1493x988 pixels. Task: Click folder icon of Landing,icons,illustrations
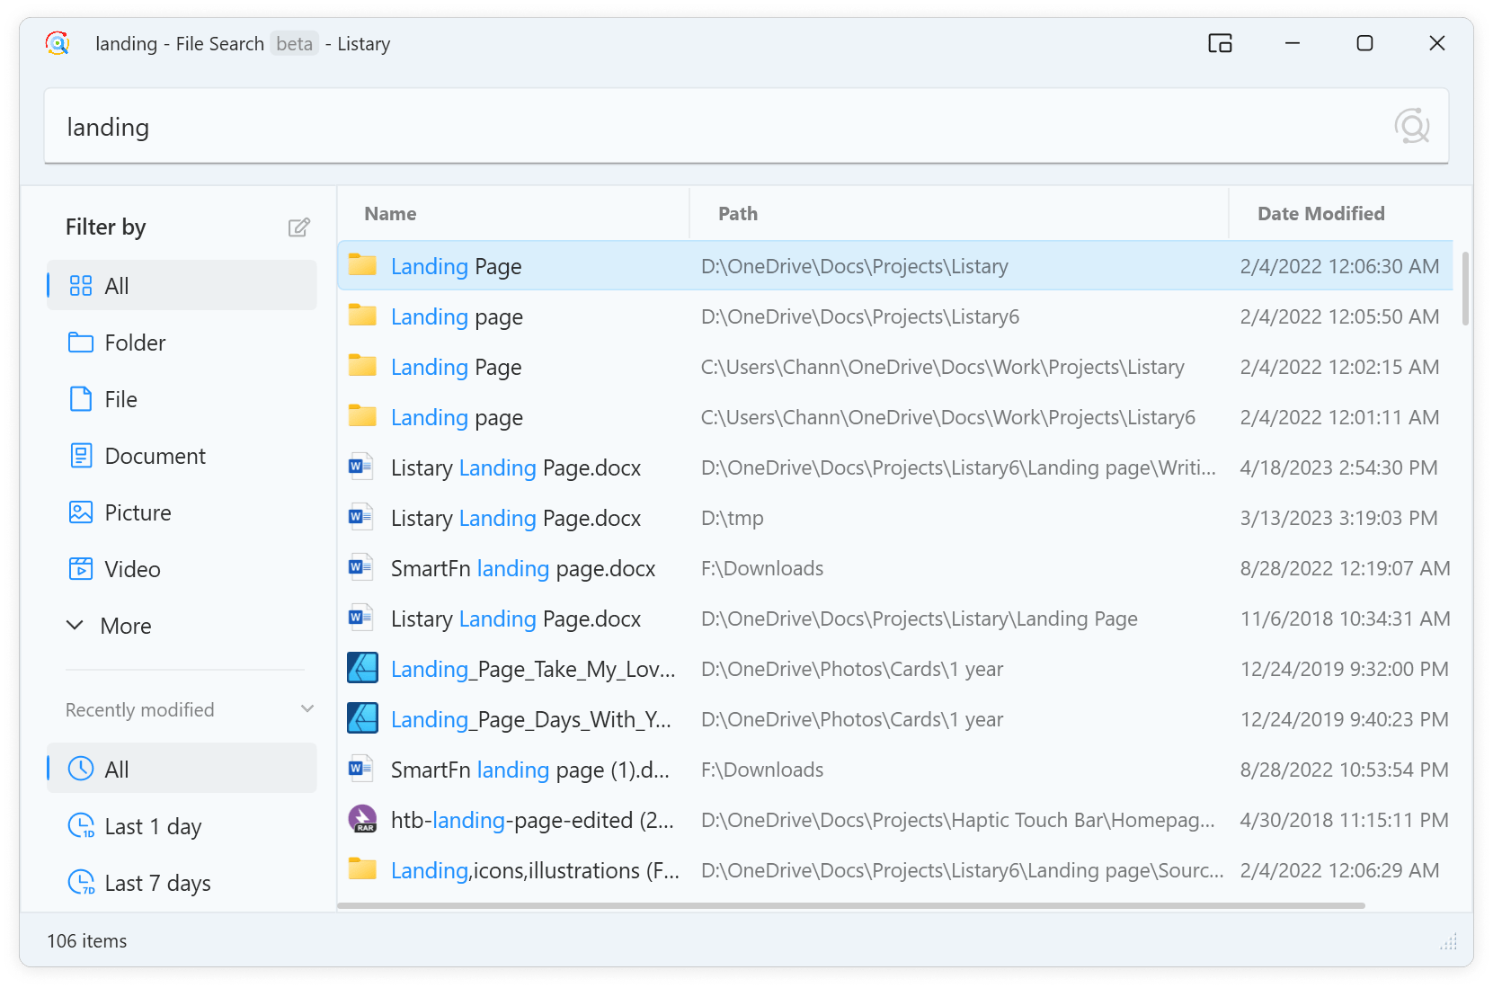point(362,869)
